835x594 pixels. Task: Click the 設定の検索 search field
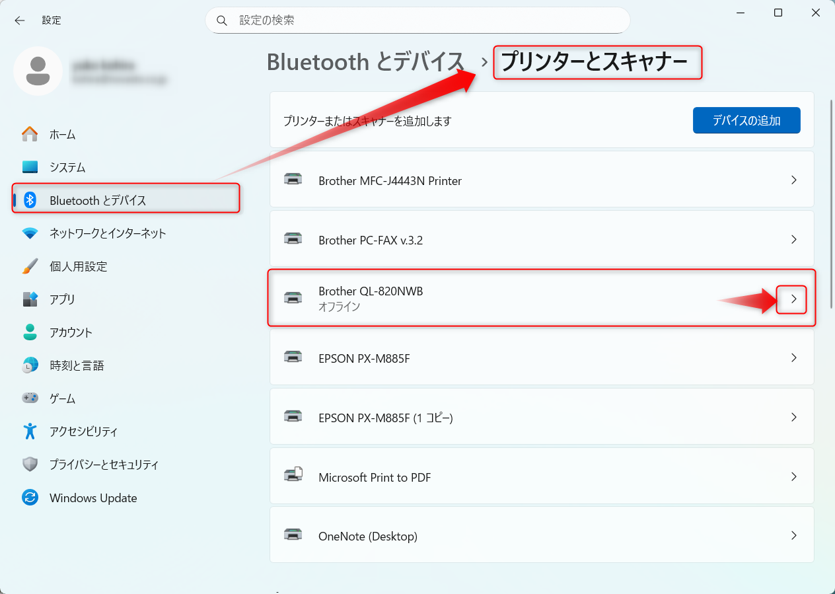click(417, 20)
